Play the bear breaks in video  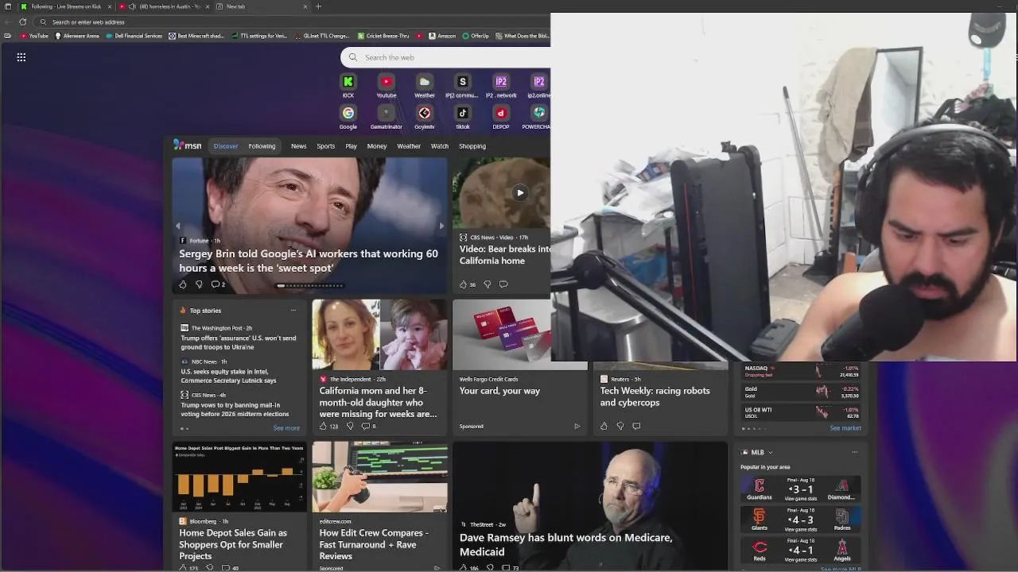(519, 192)
